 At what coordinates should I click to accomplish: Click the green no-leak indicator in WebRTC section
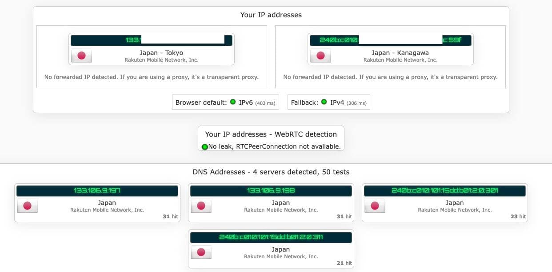(x=205, y=146)
